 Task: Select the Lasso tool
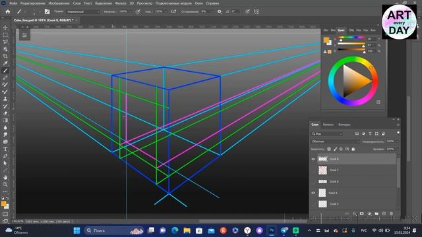pyautogui.click(x=5, y=42)
